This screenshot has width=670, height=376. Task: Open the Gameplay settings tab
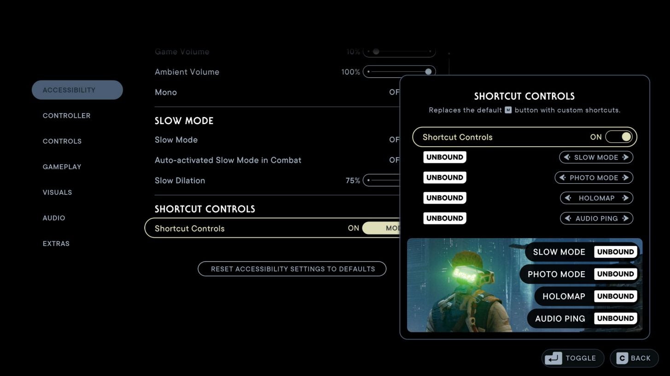point(62,167)
